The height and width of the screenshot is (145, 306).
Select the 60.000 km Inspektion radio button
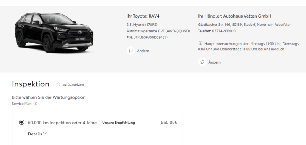(x=21, y=122)
